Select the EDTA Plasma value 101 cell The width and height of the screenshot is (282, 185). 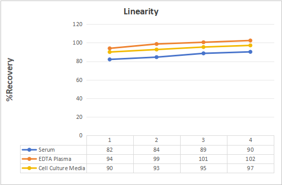[204, 159]
